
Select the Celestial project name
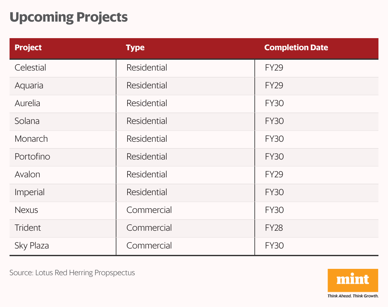click(x=31, y=68)
